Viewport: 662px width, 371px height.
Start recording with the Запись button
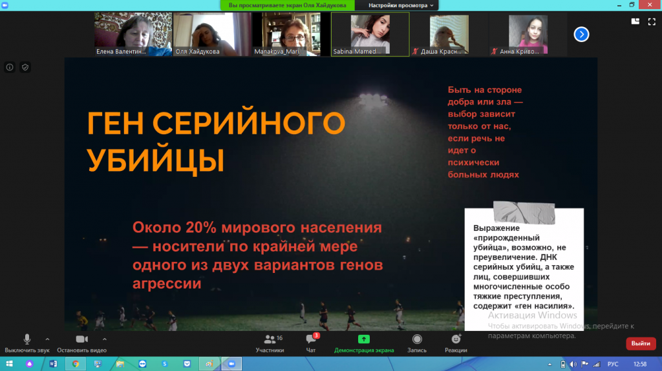(417, 343)
